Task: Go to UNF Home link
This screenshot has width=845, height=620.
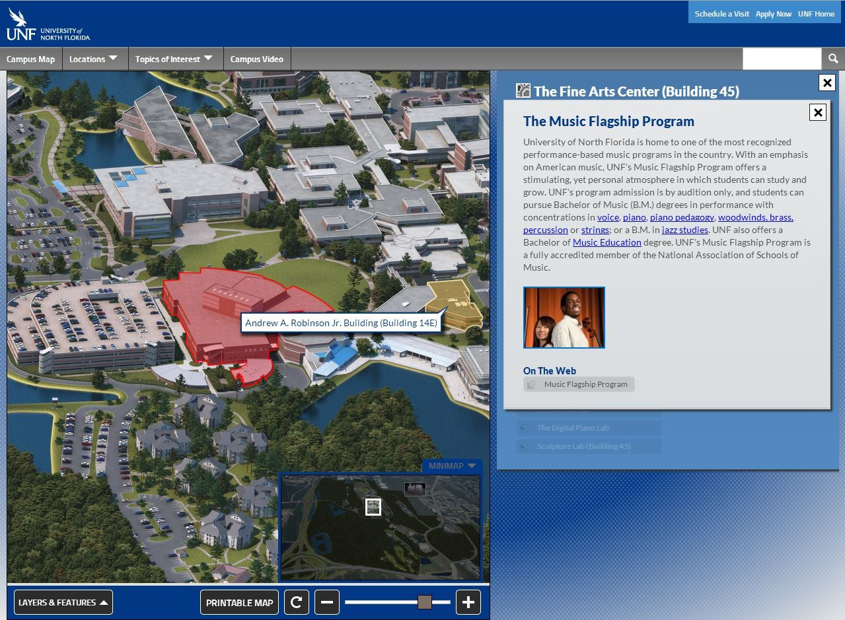Action: tap(816, 14)
